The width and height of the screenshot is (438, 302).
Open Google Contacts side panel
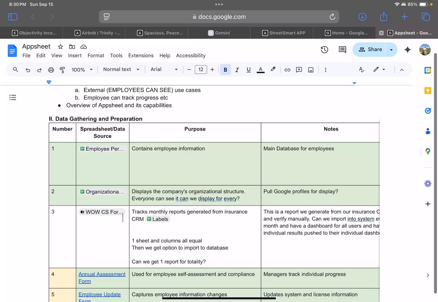[428, 131]
